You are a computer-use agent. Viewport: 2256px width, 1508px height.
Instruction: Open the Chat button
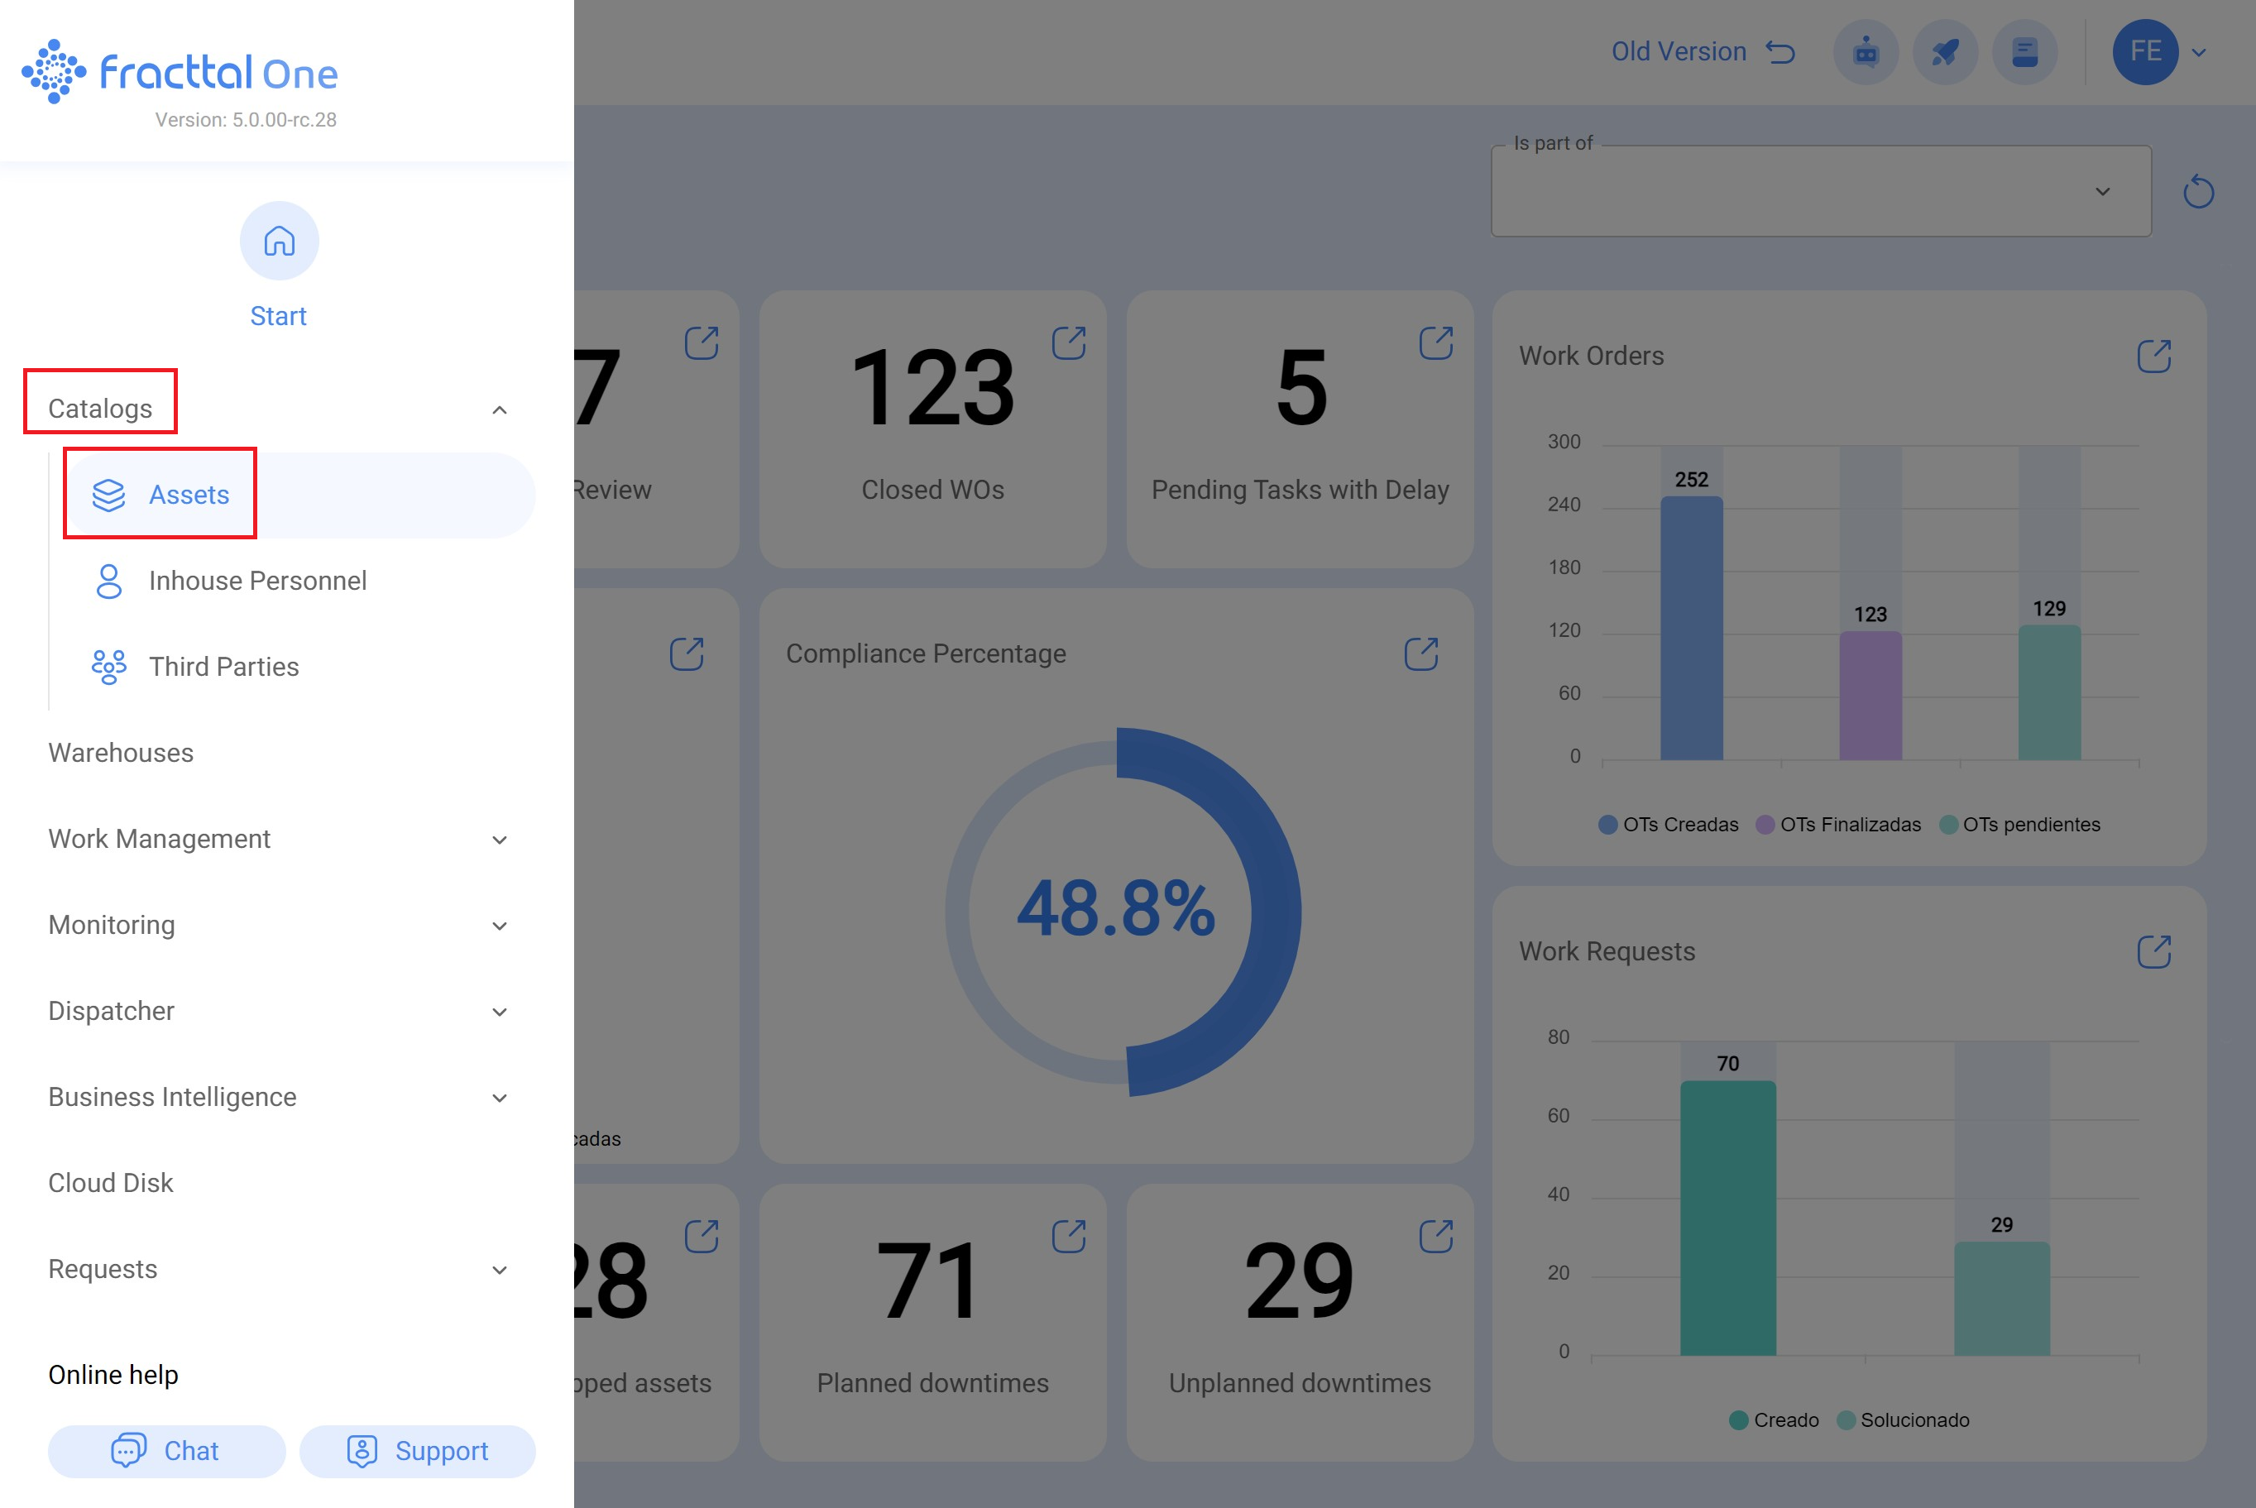166,1450
